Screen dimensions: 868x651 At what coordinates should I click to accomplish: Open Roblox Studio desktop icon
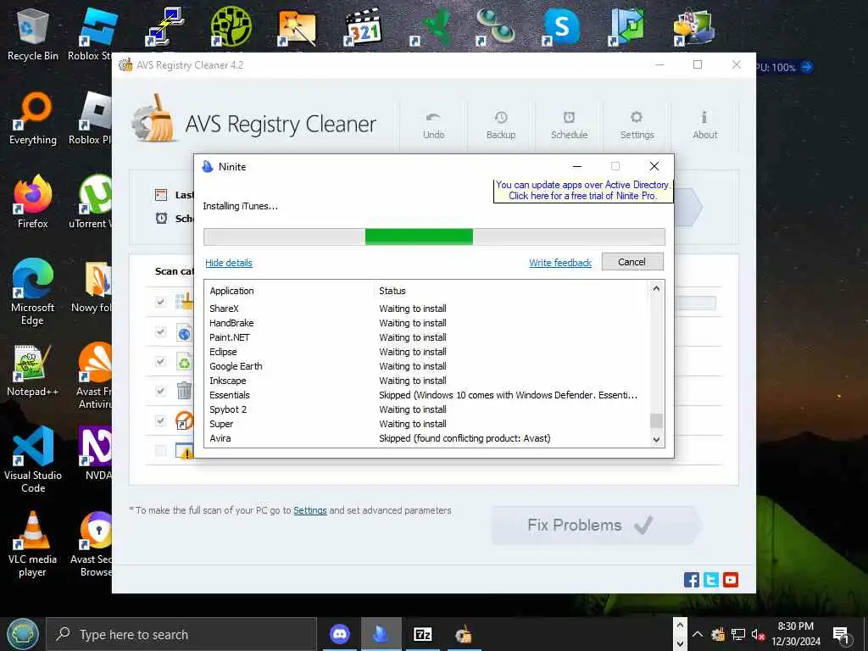(x=92, y=34)
